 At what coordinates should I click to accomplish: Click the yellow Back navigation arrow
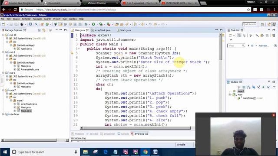tap(156, 24)
